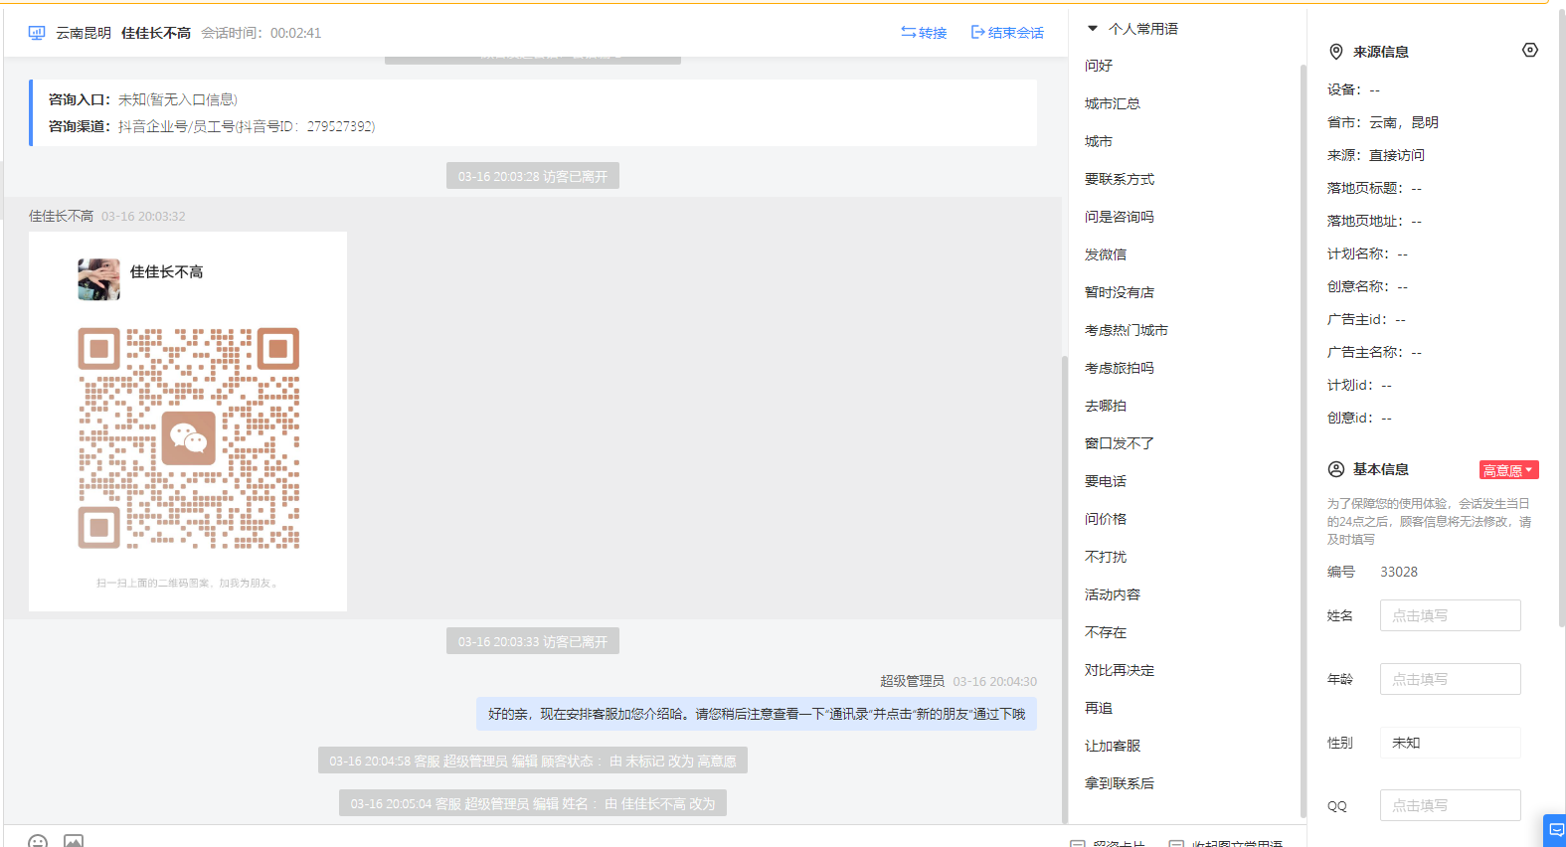Image resolution: width=1566 pixels, height=847 pixels.
Task: Choose the 再追 phrase
Action: [x=1099, y=708]
